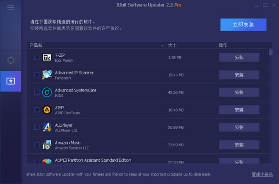
Task: Install Amazon Music via 安装 button
Action: click(x=239, y=145)
